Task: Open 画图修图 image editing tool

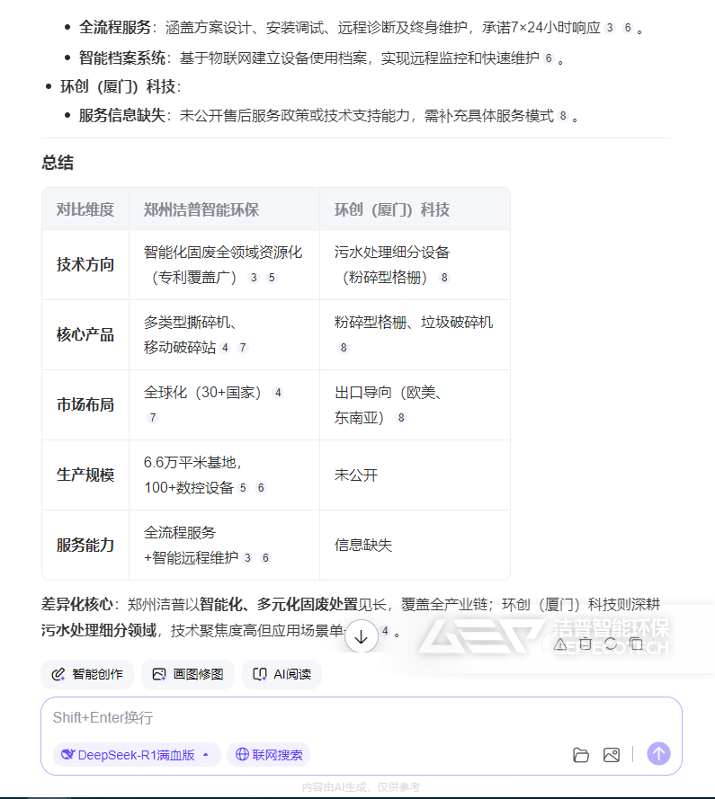Action: coord(188,674)
